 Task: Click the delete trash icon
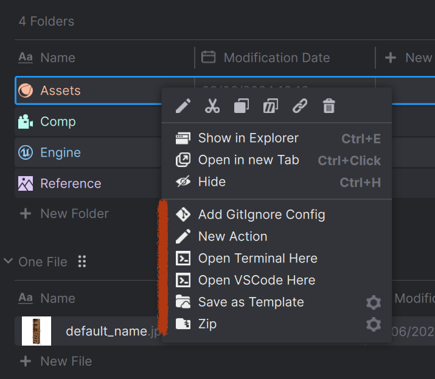[329, 106]
